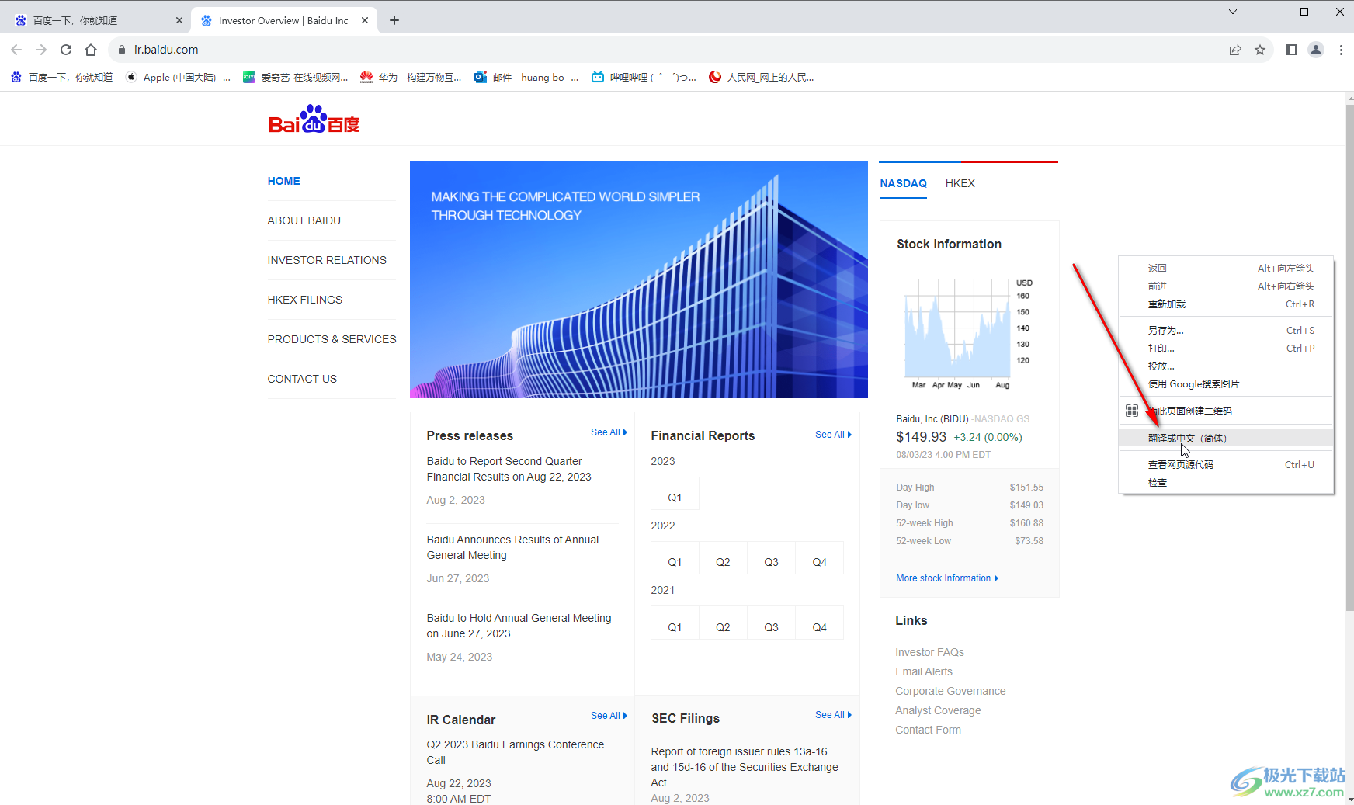Screen dimensions: 1354x805
Task: Click the Baidu logo
Action: coord(314,119)
